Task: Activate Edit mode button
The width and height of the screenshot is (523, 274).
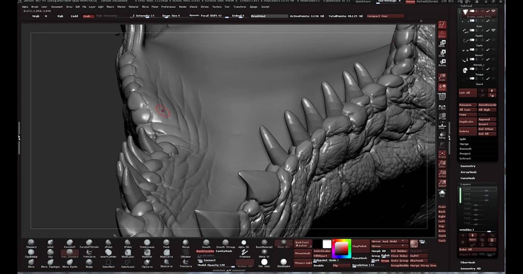Action: (x=441, y=25)
